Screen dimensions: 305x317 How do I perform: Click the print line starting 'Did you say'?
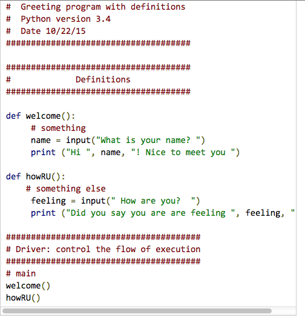(163, 213)
